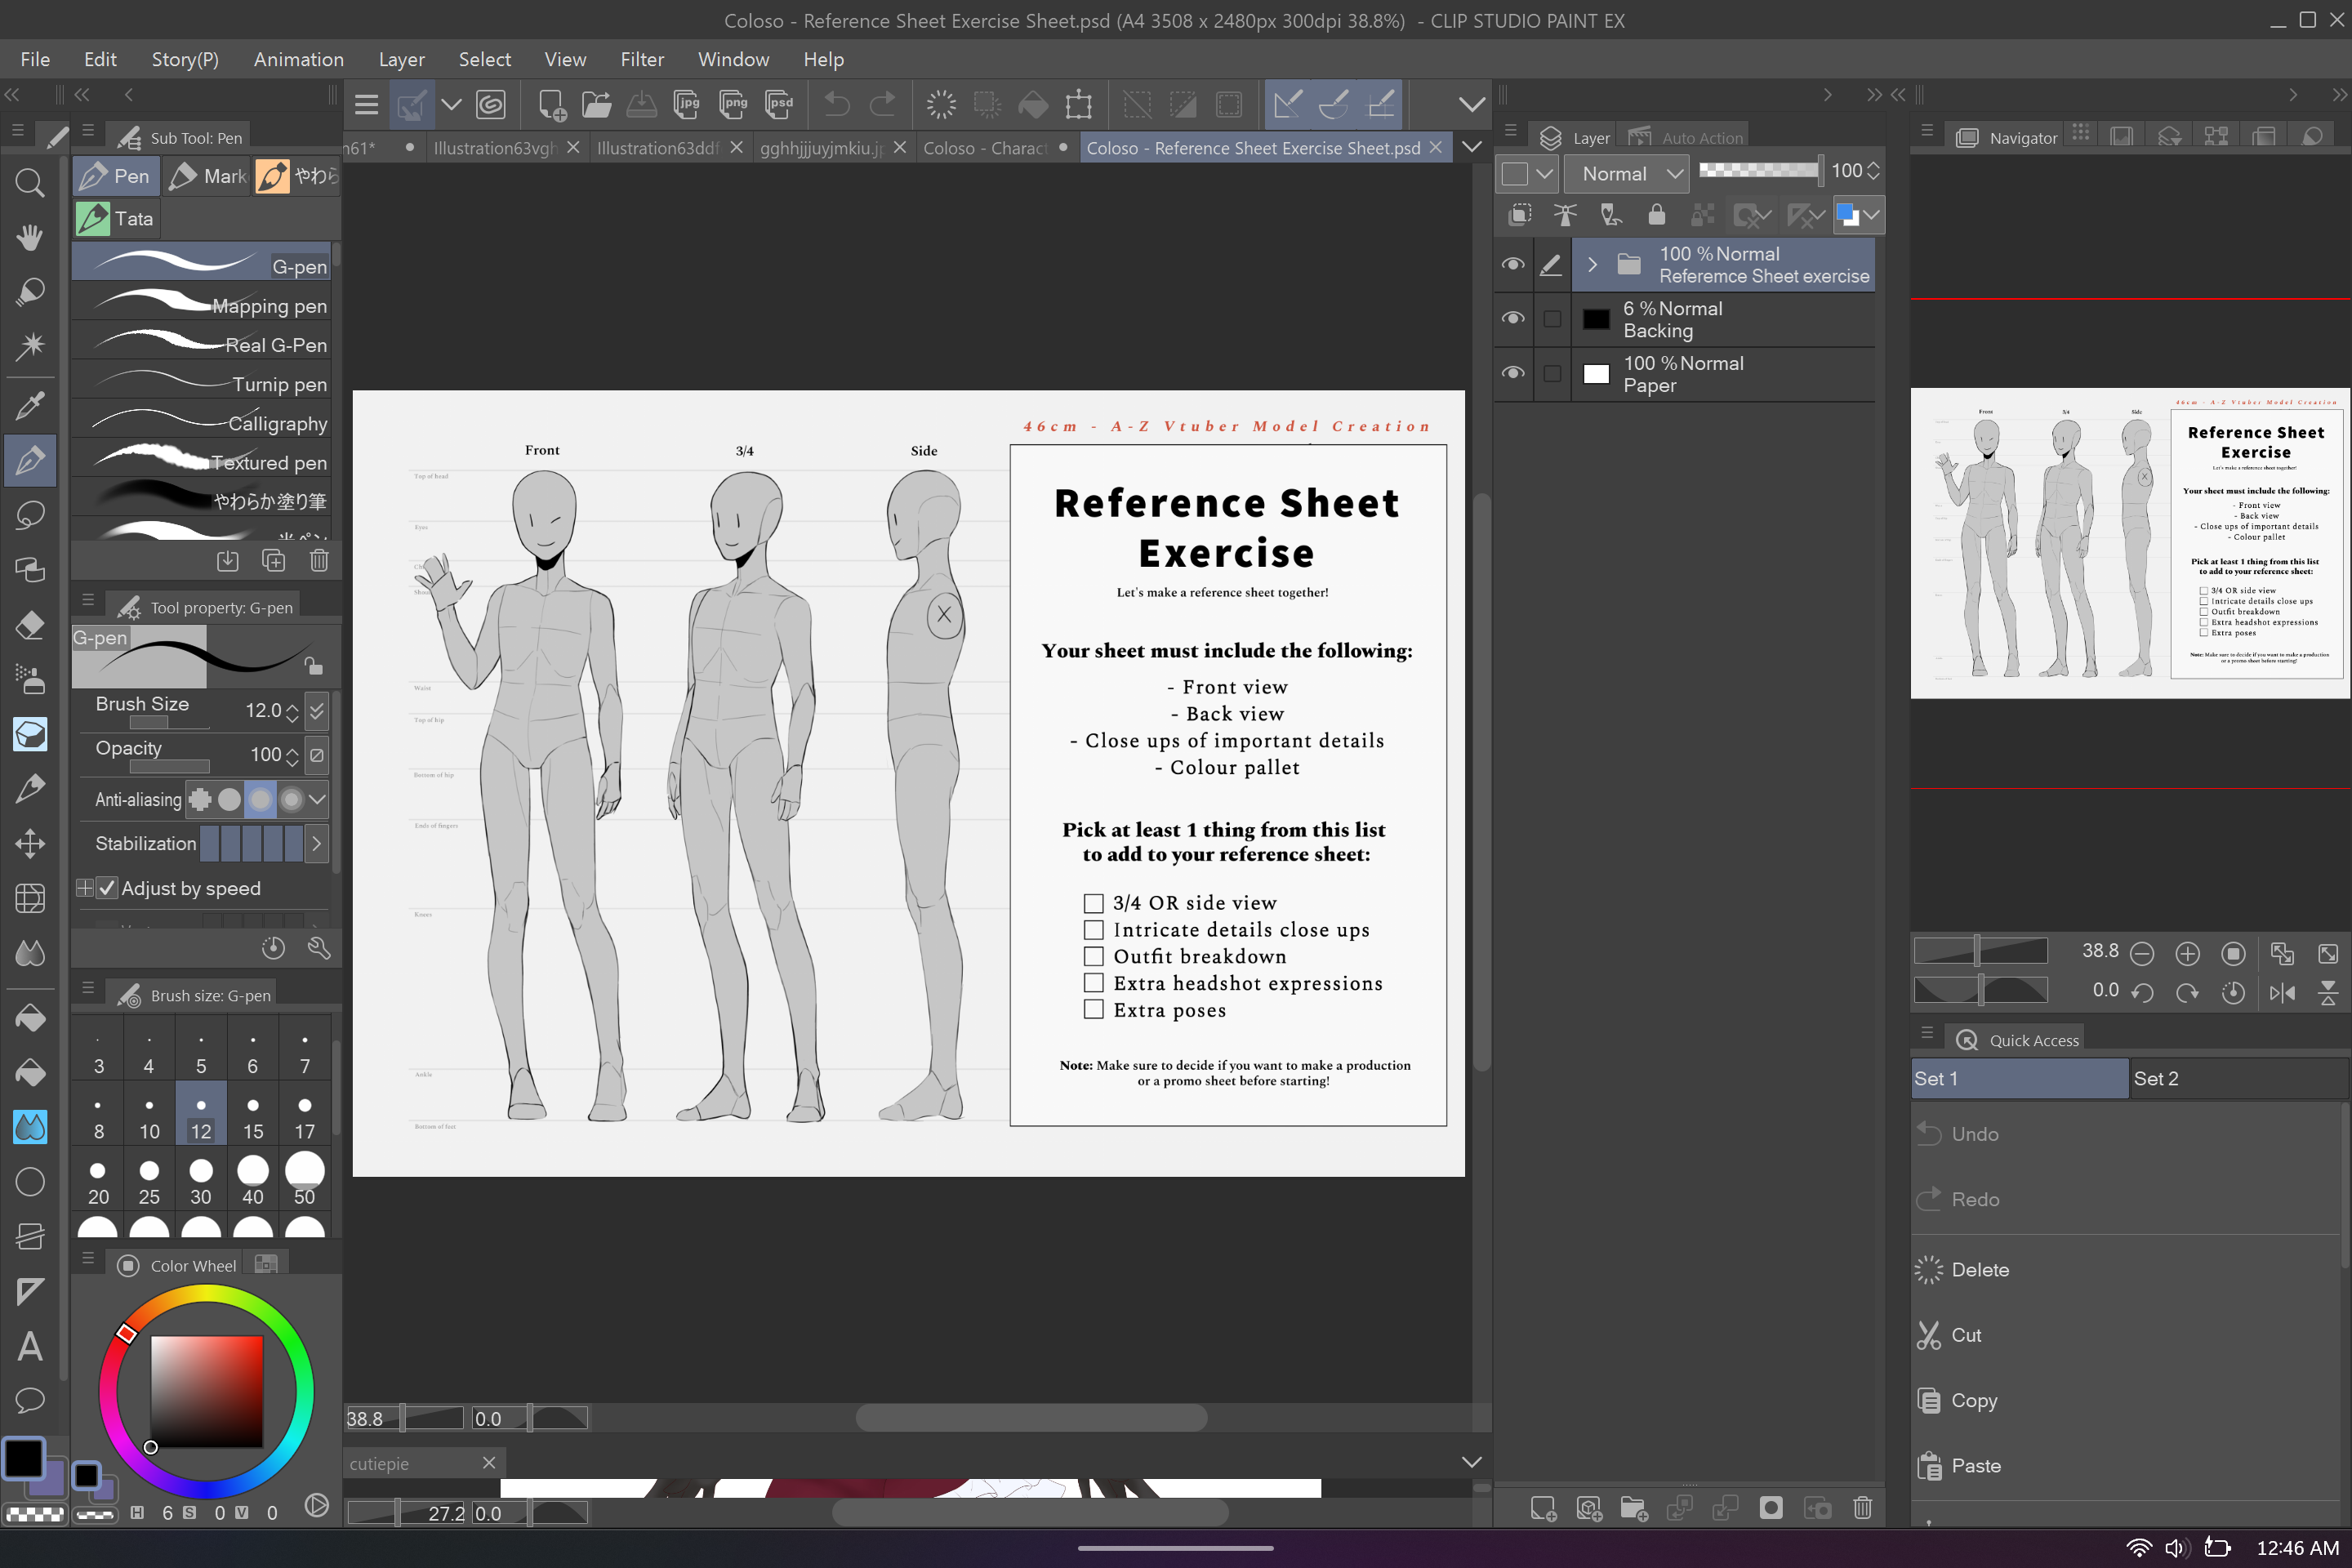
Task: Create a new layer folder
Action: point(1634,1507)
